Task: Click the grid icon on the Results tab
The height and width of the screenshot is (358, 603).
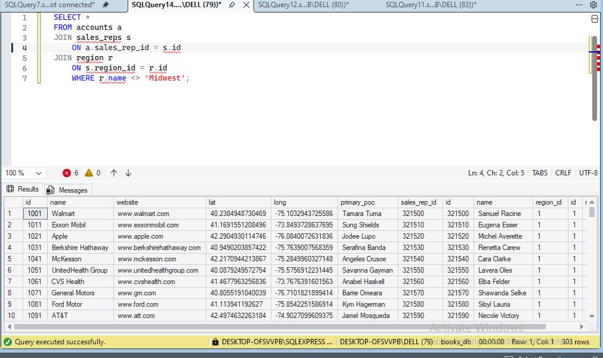Action: pyautogui.click(x=10, y=189)
